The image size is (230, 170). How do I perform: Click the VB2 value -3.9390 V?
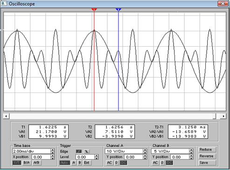117,136
